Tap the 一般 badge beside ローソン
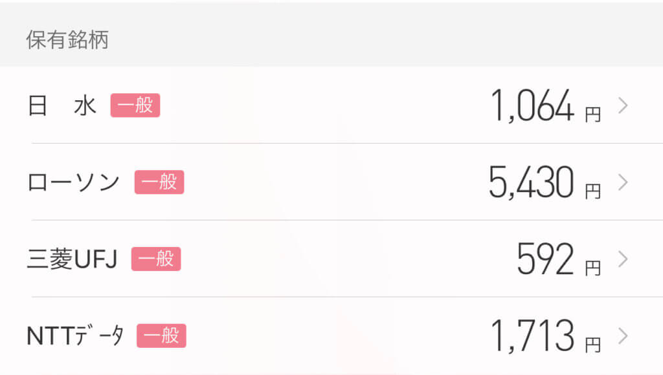This screenshot has height=375, width=663. point(159,182)
